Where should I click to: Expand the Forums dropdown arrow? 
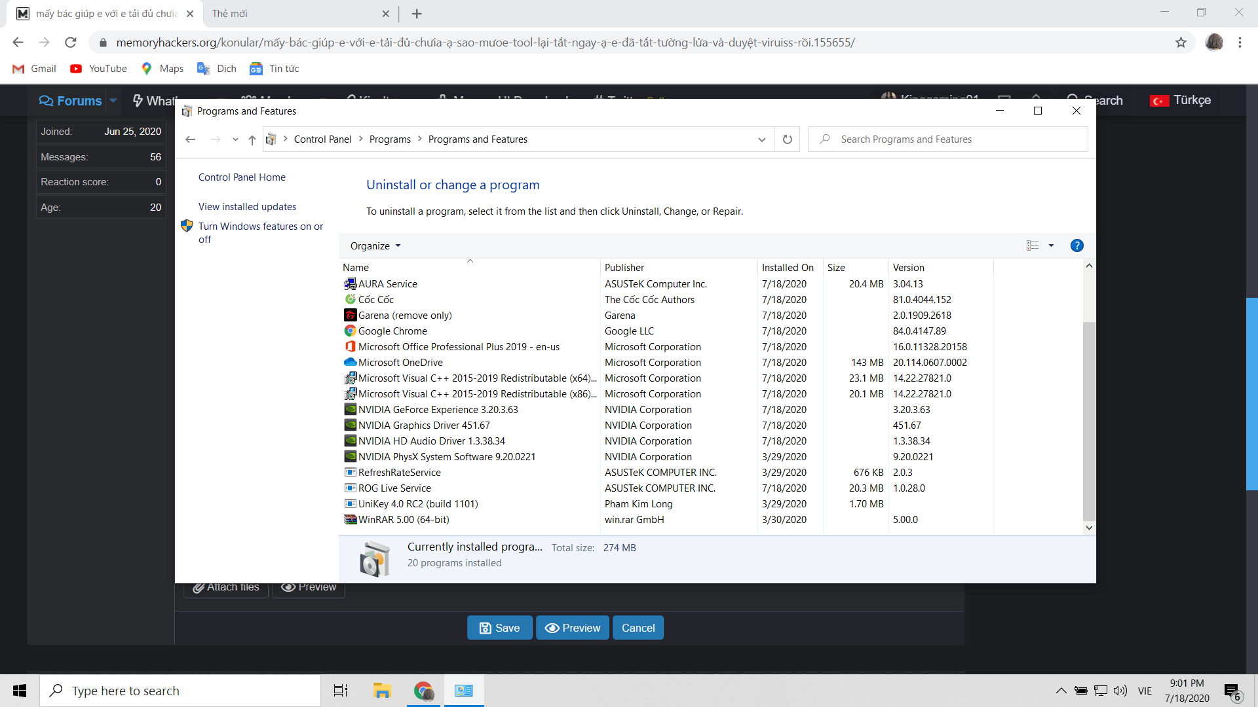click(113, 101)
